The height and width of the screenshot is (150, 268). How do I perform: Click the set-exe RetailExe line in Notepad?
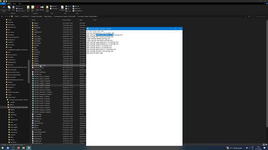click(100, 33)
